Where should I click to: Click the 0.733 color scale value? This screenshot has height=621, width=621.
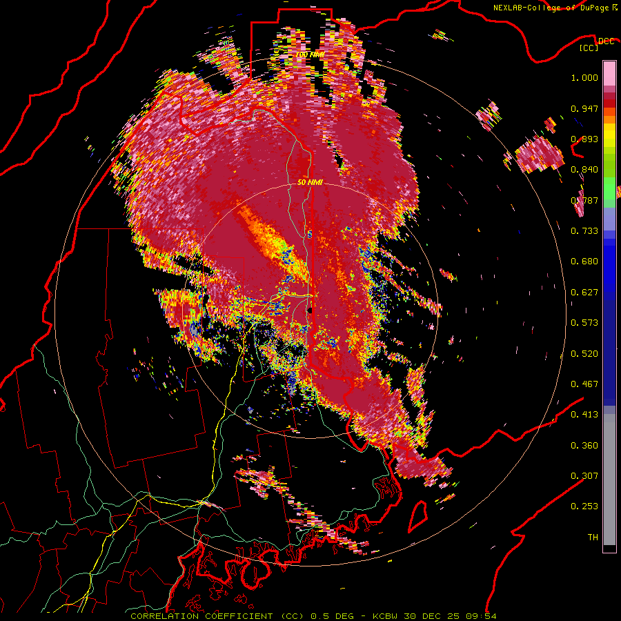coord(584,231)
